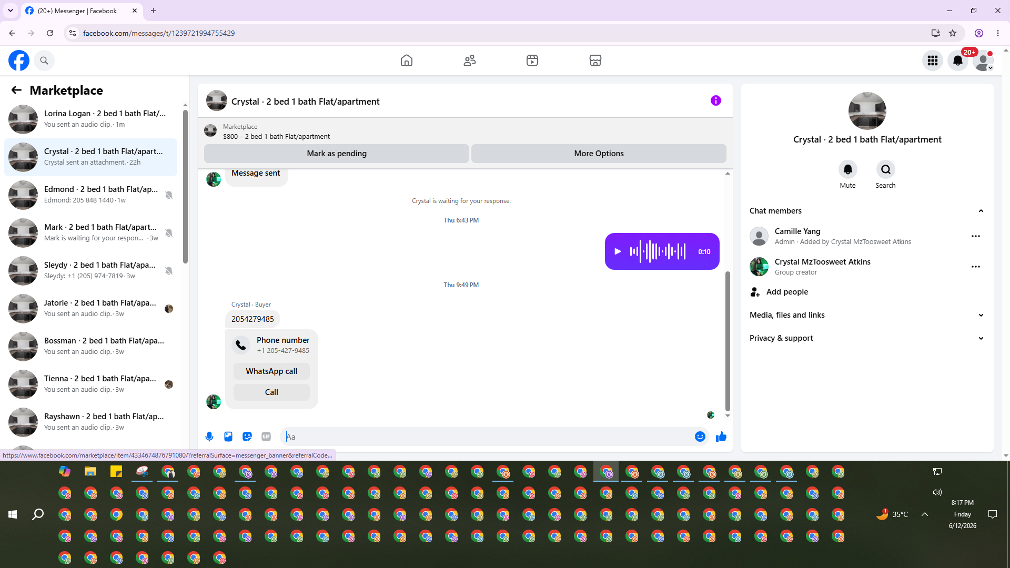Image resolution: width=1010 pixels, height=568 pixels.
Task: Open the GIF picker icon
Action: [x=266, y=437]
